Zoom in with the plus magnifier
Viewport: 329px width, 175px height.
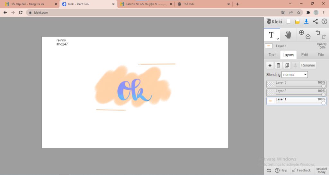301,32
